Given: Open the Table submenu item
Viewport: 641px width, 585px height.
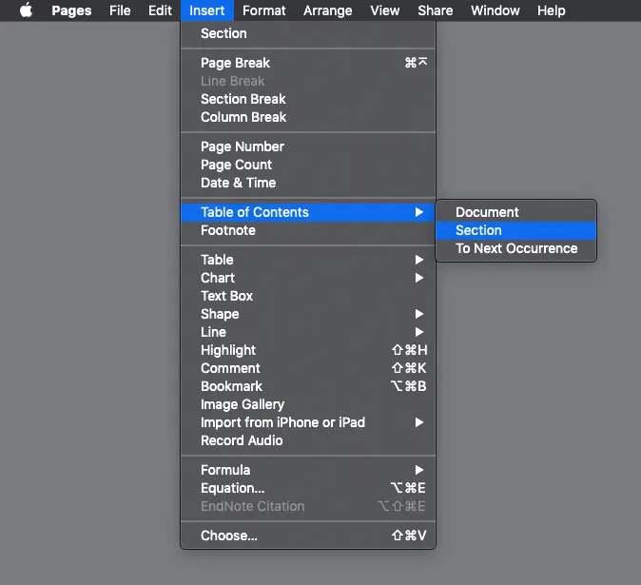Looking at the screenshot, I should (308, 260).
